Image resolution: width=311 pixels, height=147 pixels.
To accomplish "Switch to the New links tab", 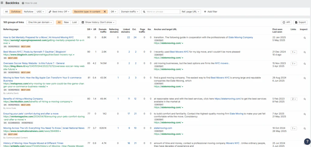I will coord(66,22).
